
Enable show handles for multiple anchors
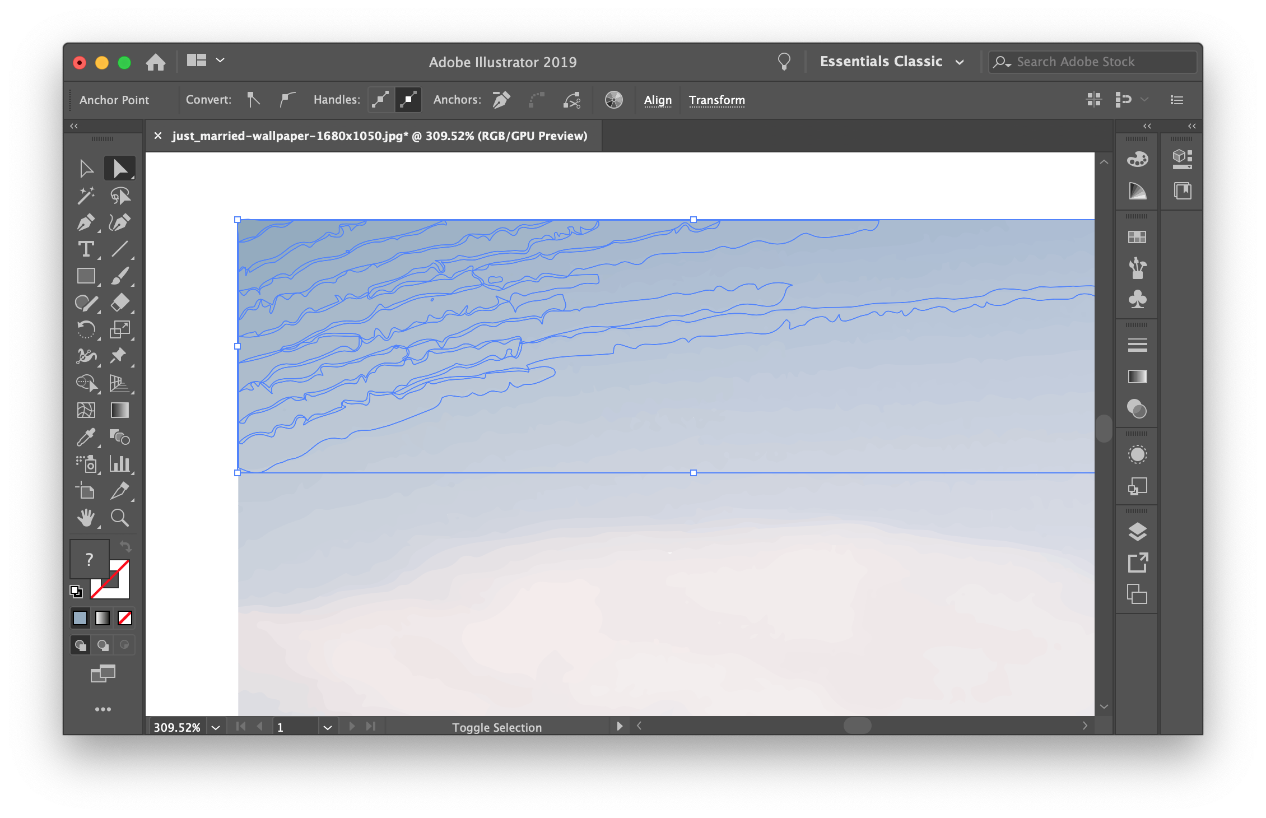(381, 100)
